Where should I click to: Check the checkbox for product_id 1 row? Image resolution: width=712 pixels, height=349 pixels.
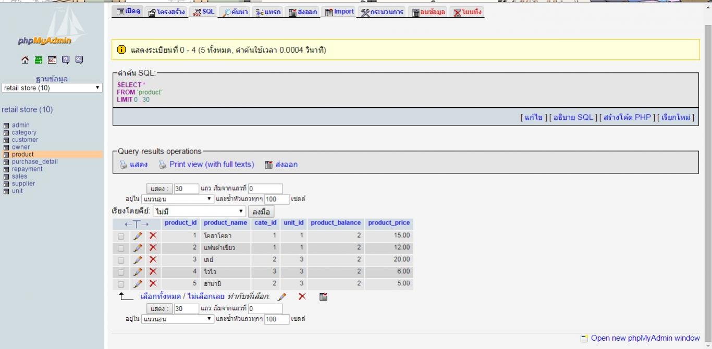[x=121, y=236]
